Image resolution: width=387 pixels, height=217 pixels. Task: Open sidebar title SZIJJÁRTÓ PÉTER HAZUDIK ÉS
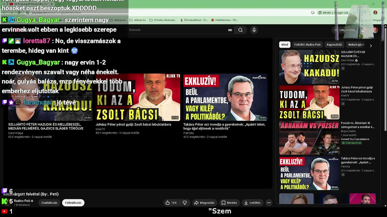[353, 54]
